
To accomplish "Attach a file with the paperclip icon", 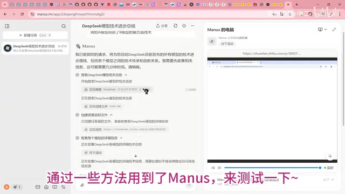I will point(82,185).
